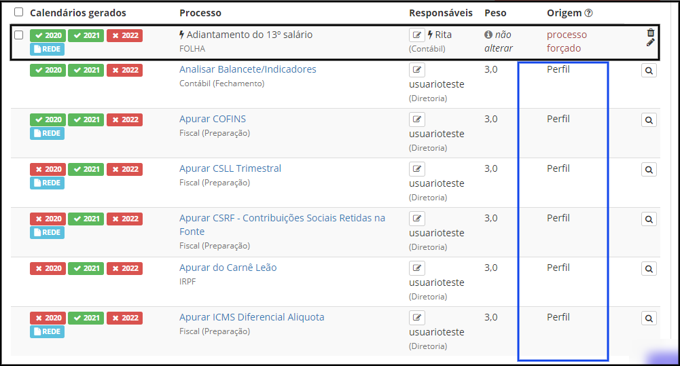Image resolution: width=680 pixels, height=366 pixels.
Task: Open magnifier for Analisar Balancete/Indicadores row
Action: 649,70
